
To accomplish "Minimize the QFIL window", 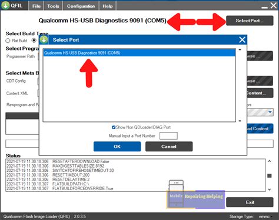I will [264, 7].
